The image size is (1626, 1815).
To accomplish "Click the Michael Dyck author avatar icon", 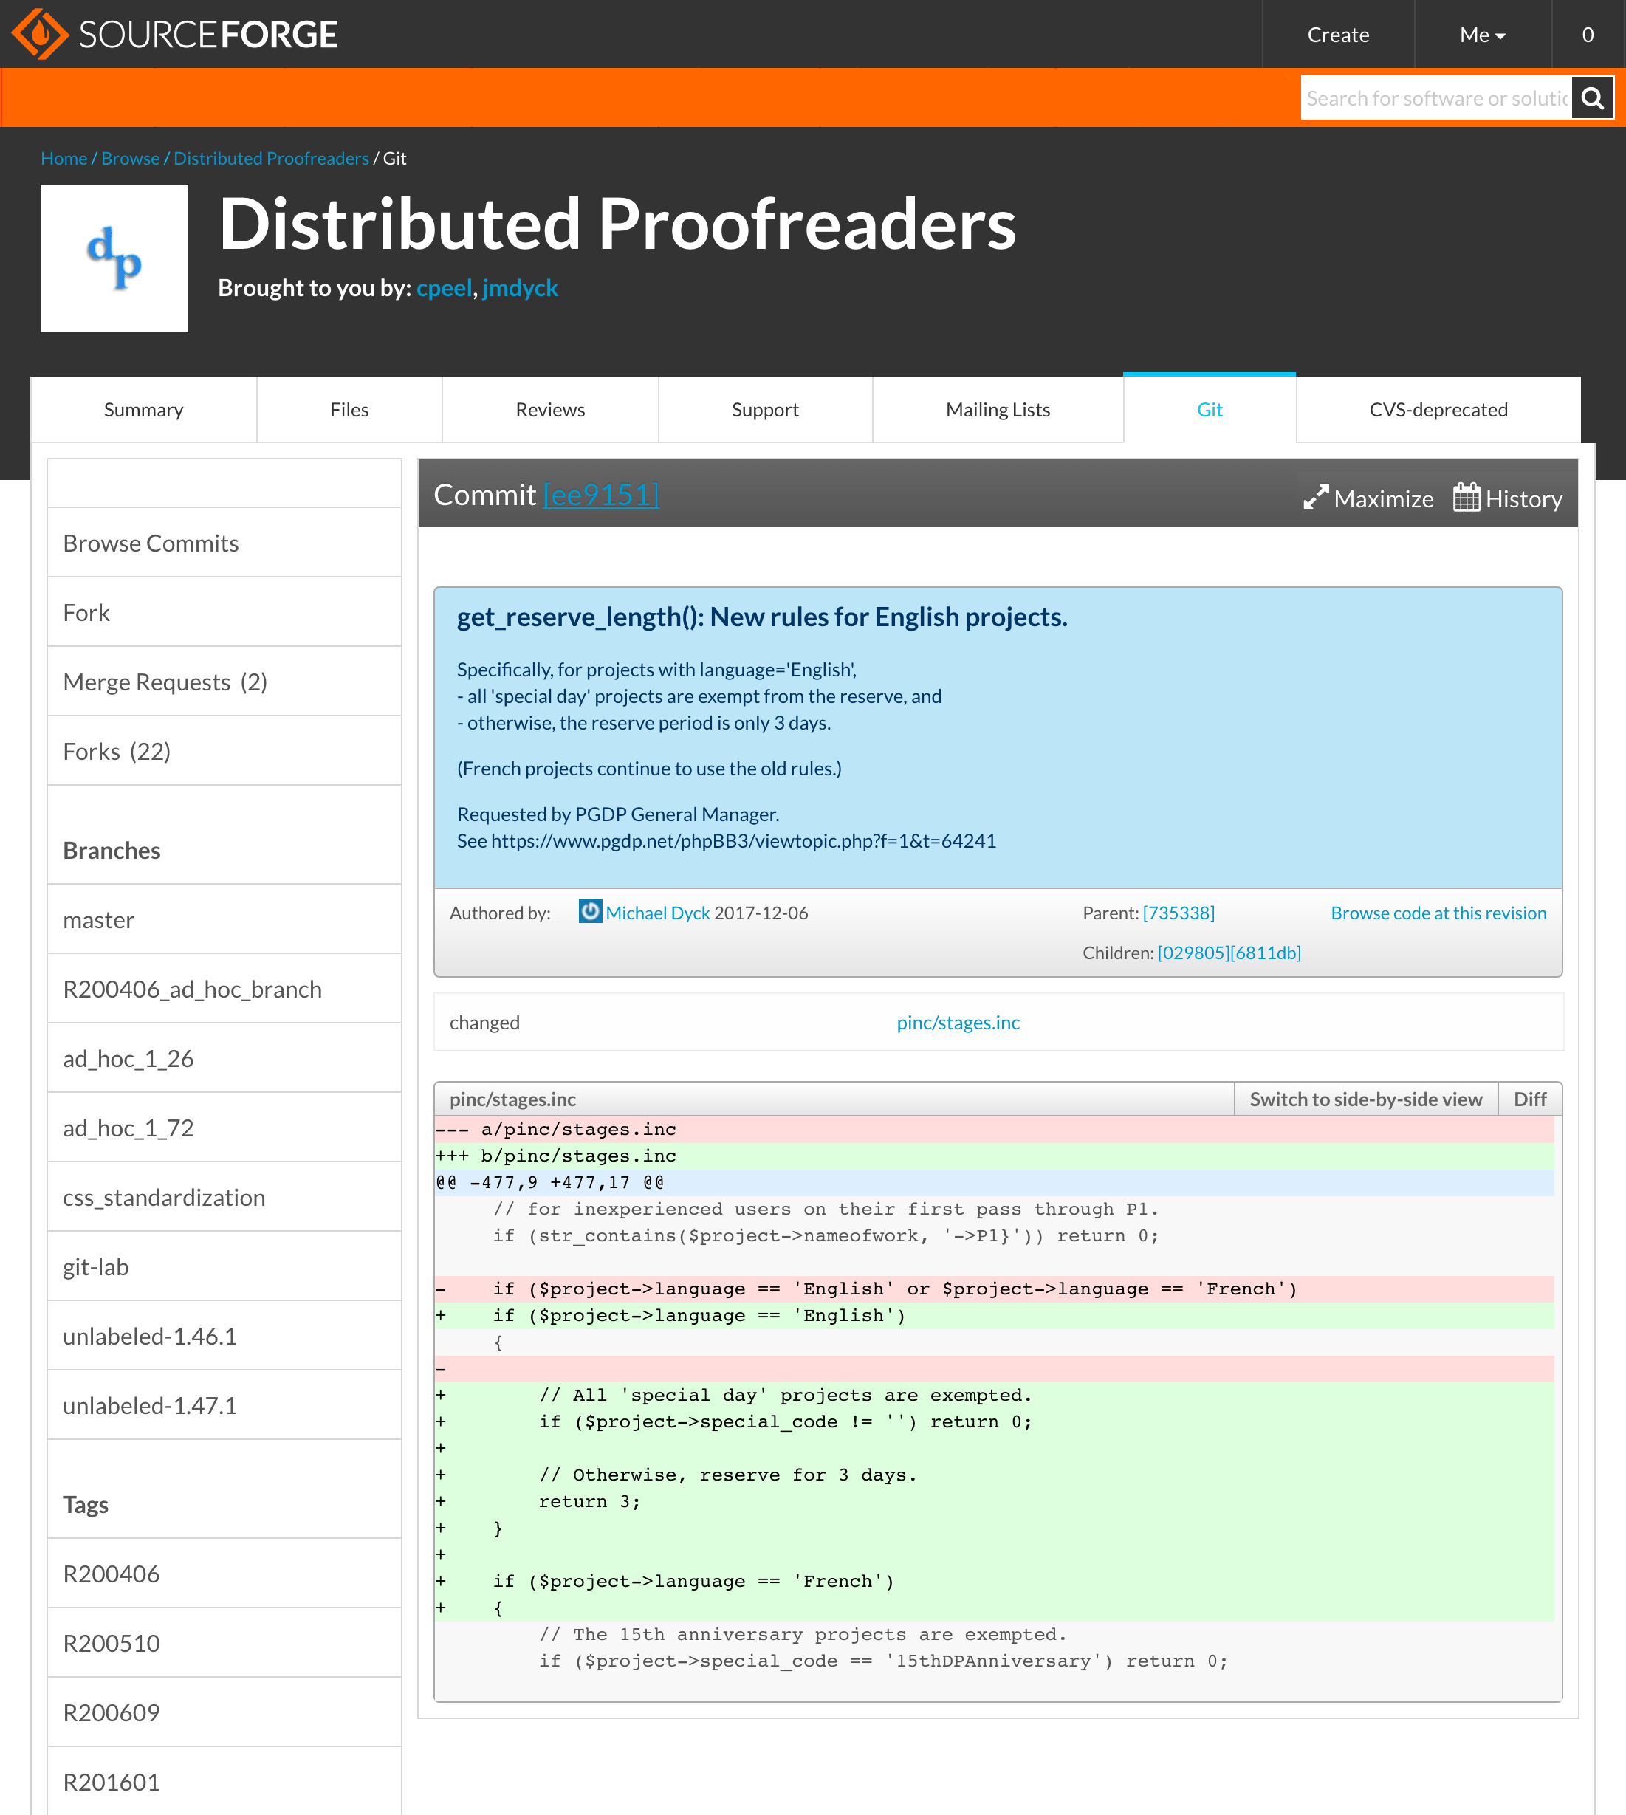I will tap(589, 911).
